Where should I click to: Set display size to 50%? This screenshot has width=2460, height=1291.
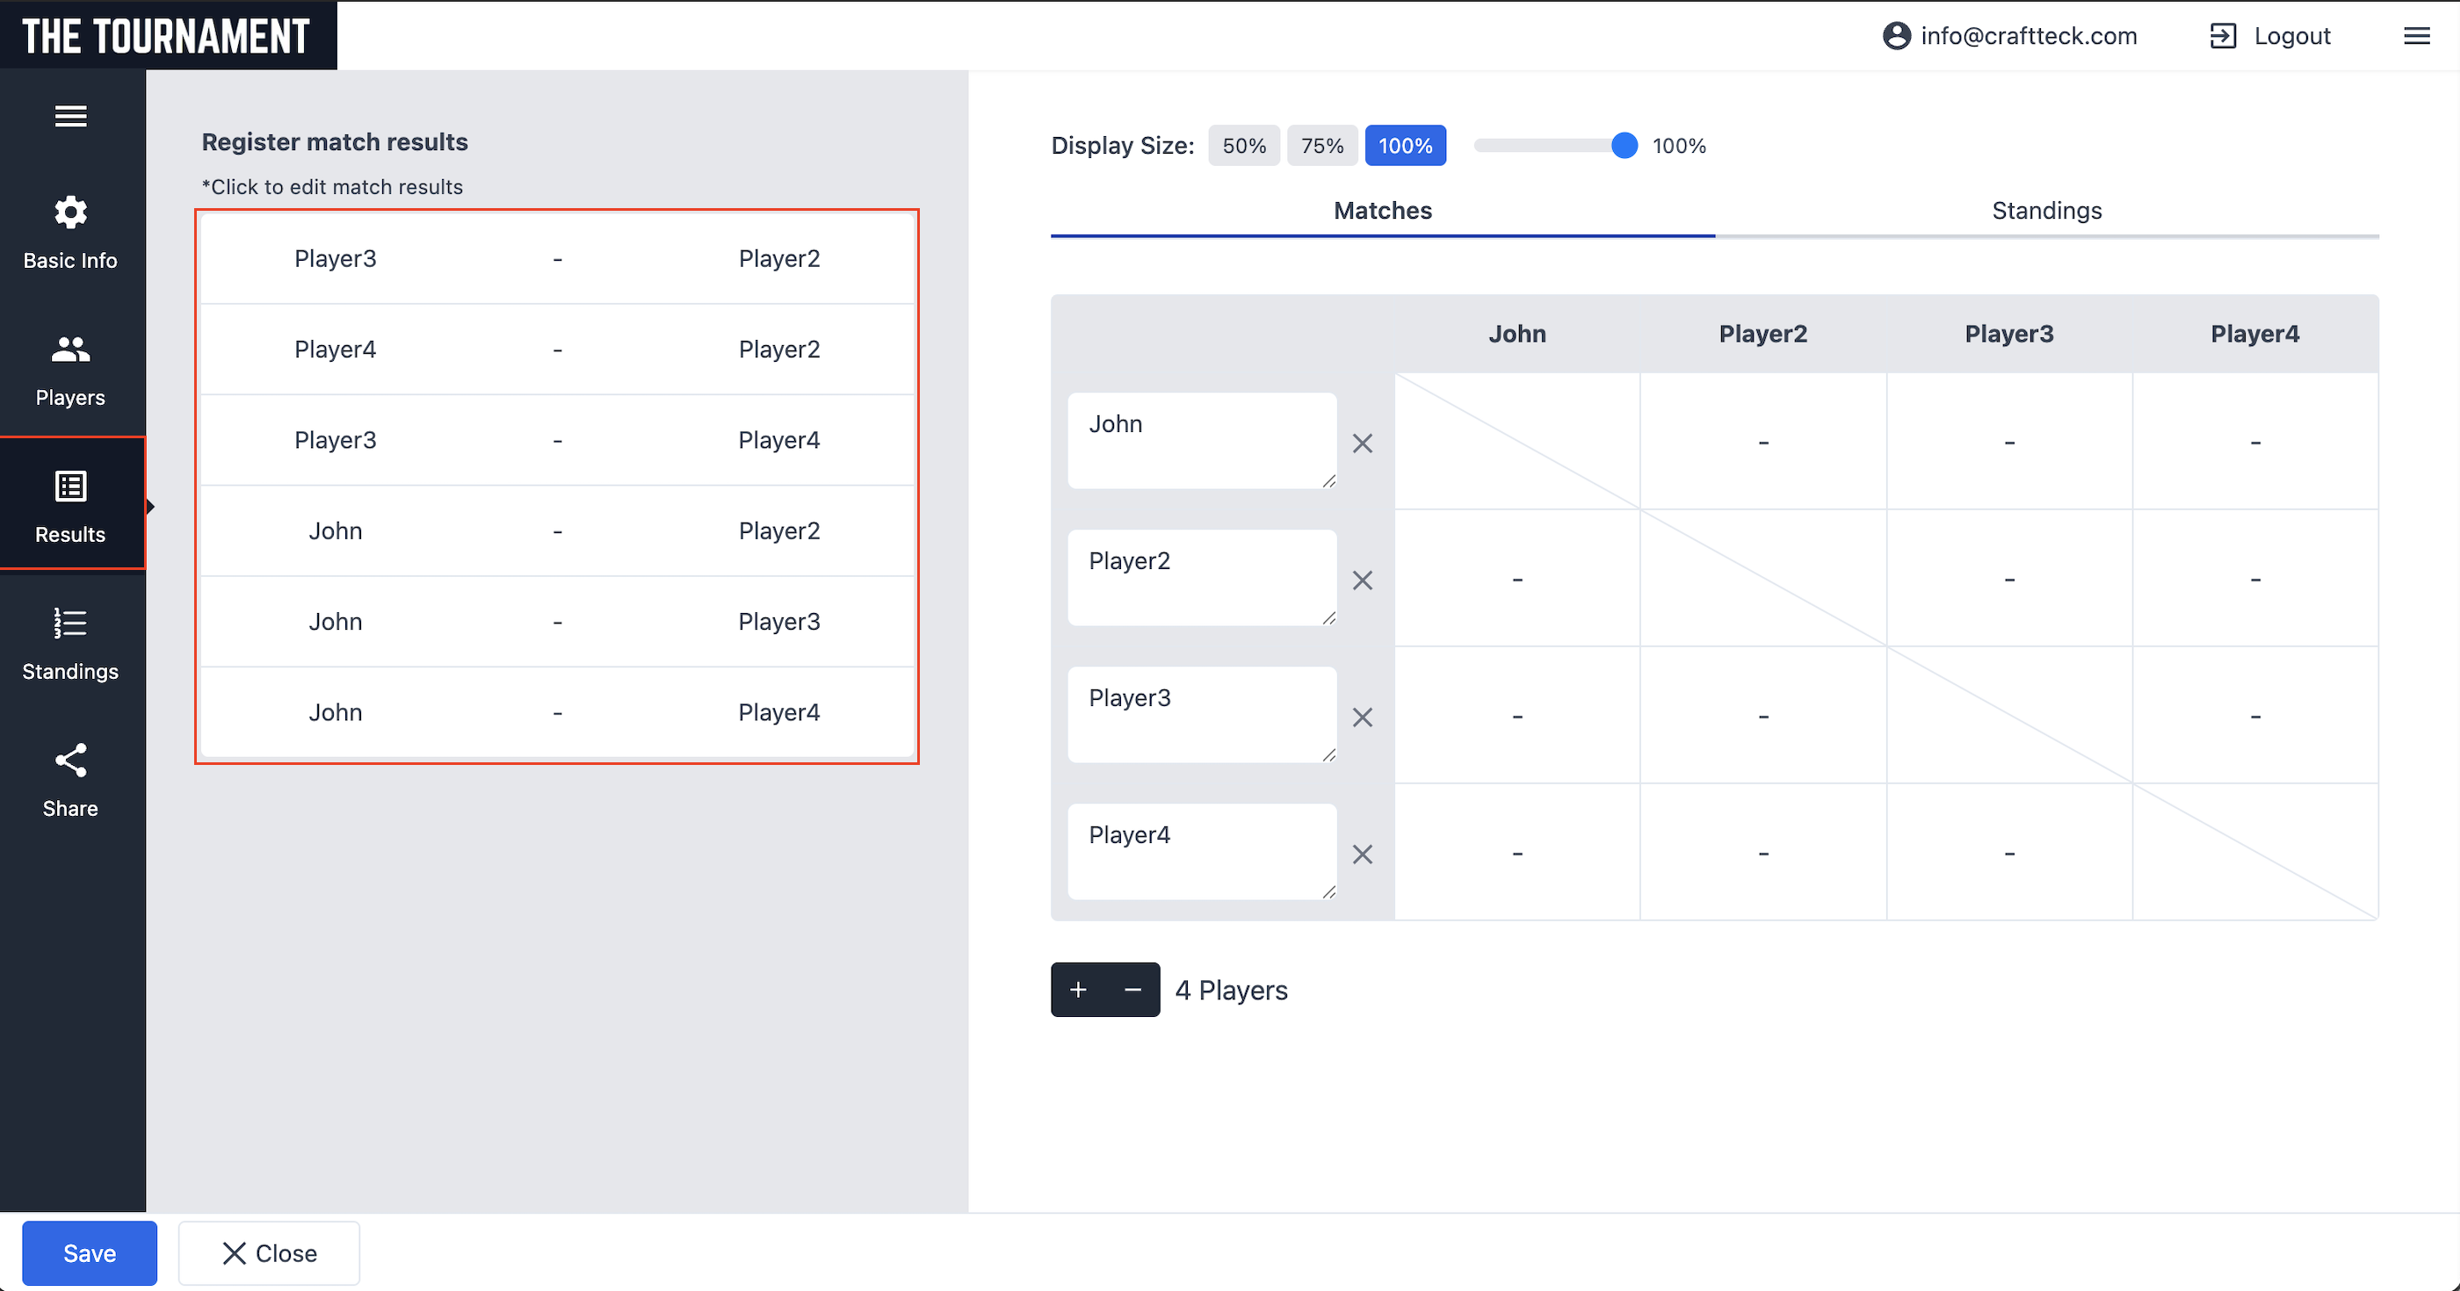(x=1243, y=146)
